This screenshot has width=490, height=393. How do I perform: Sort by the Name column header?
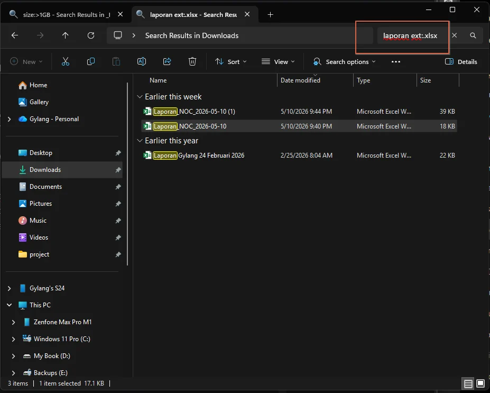click(x=158, y=80)
